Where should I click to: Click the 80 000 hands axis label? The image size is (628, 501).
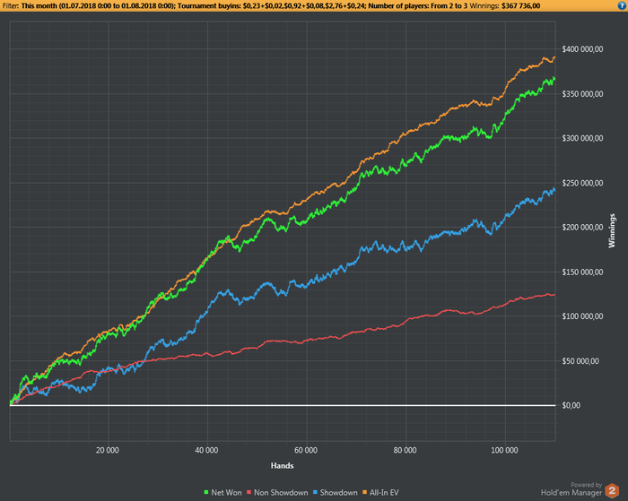(405, 451)
